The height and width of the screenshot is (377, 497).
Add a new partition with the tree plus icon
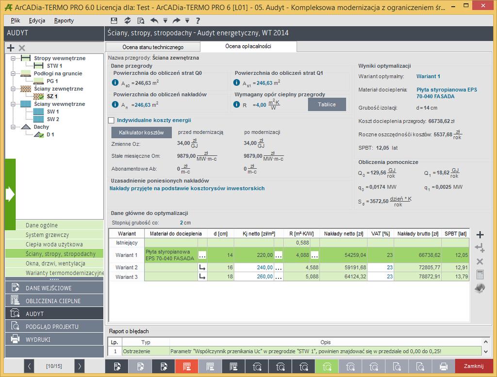tap(11, 48)
